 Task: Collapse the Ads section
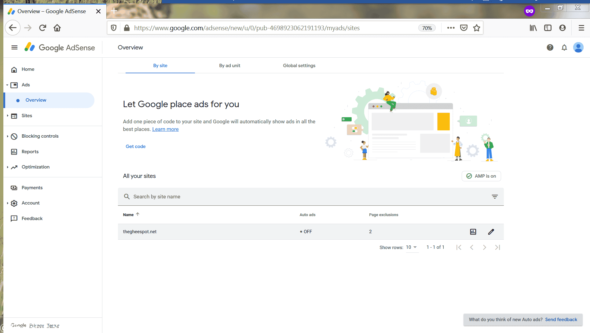click(7, 85)
